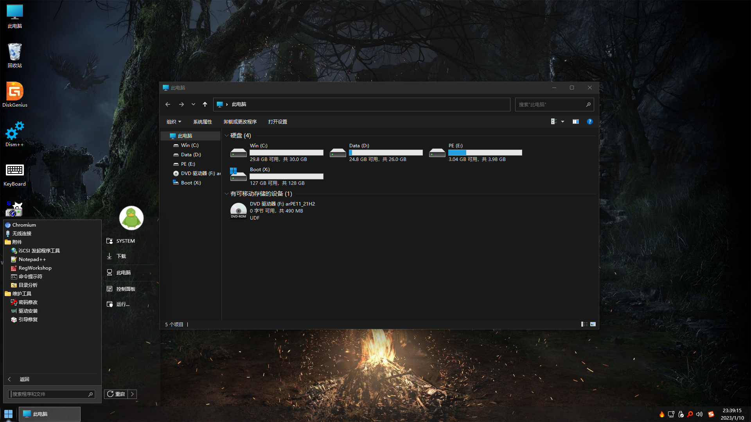Collapse the 硬盘 (4) group

pyautogui.click(x=226, y=136)
